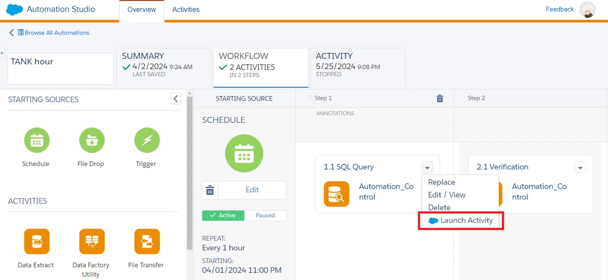Open the WORKFLOW tab card

(x=261, y=67)
